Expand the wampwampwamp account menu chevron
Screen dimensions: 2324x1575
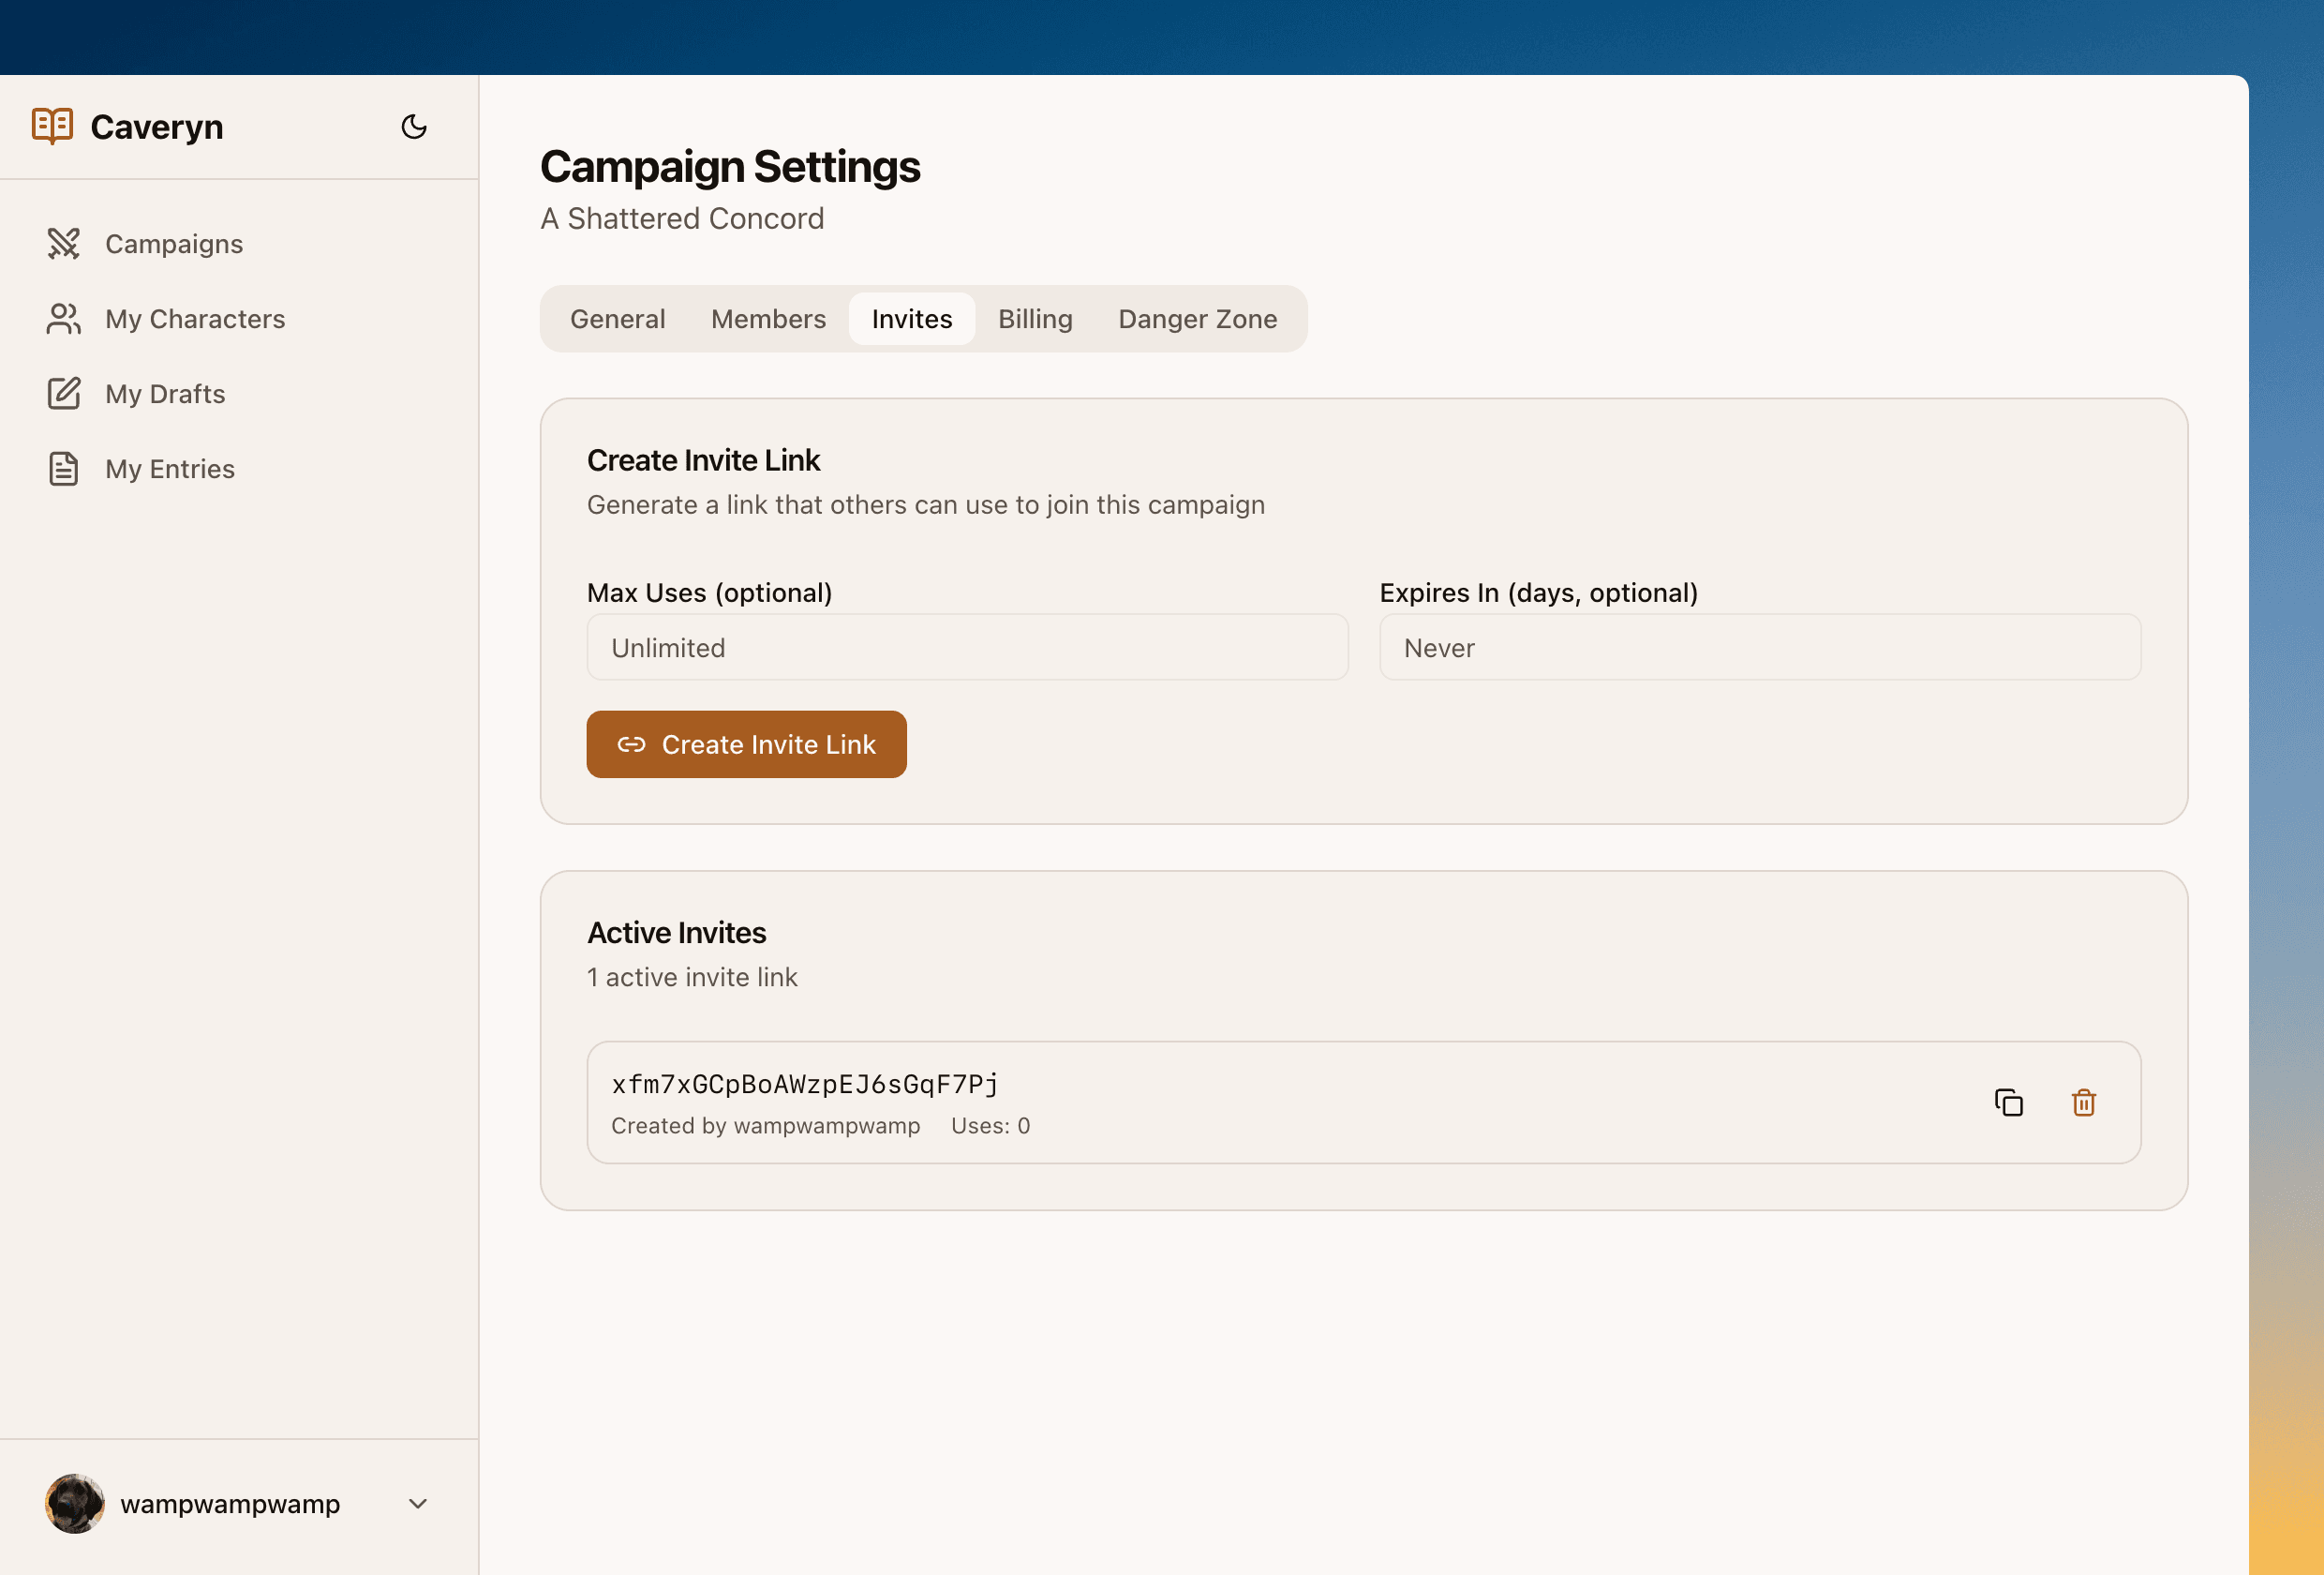(417, 1504)
